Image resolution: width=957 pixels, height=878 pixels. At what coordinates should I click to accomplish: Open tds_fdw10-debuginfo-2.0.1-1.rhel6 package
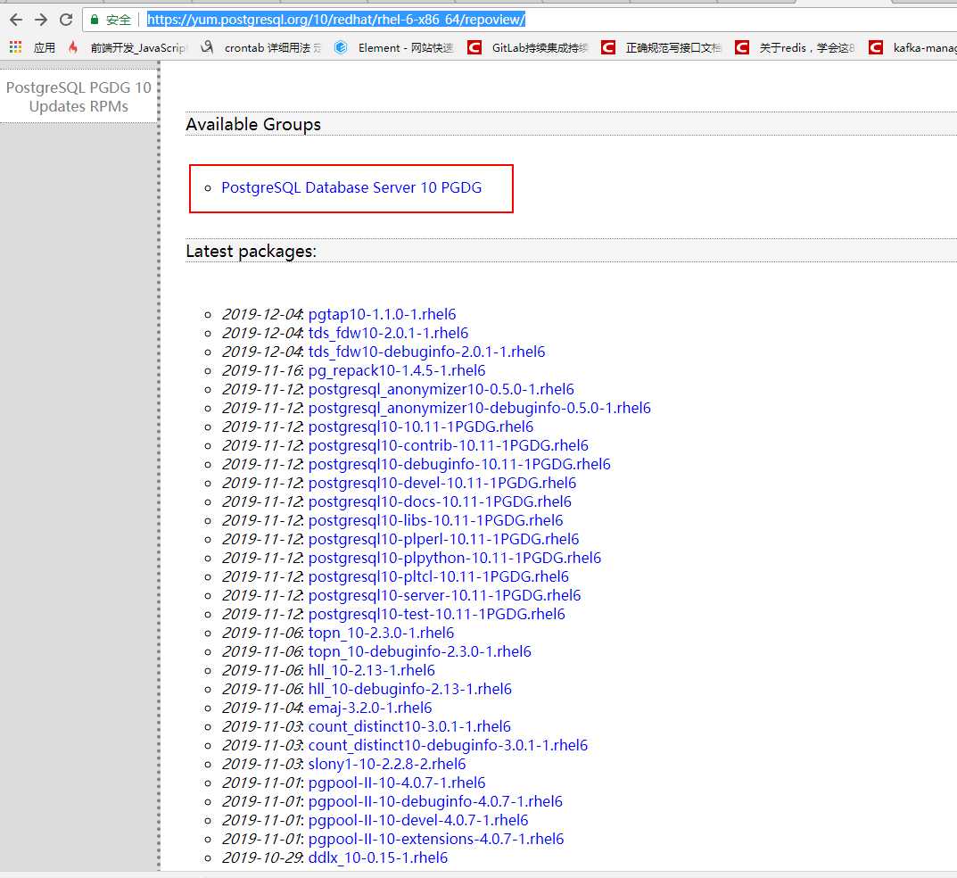tap(426, 352)
